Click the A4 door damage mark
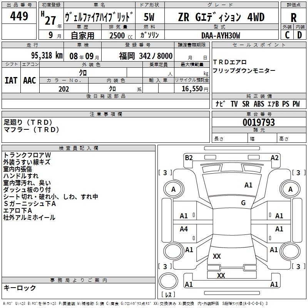 184,229
